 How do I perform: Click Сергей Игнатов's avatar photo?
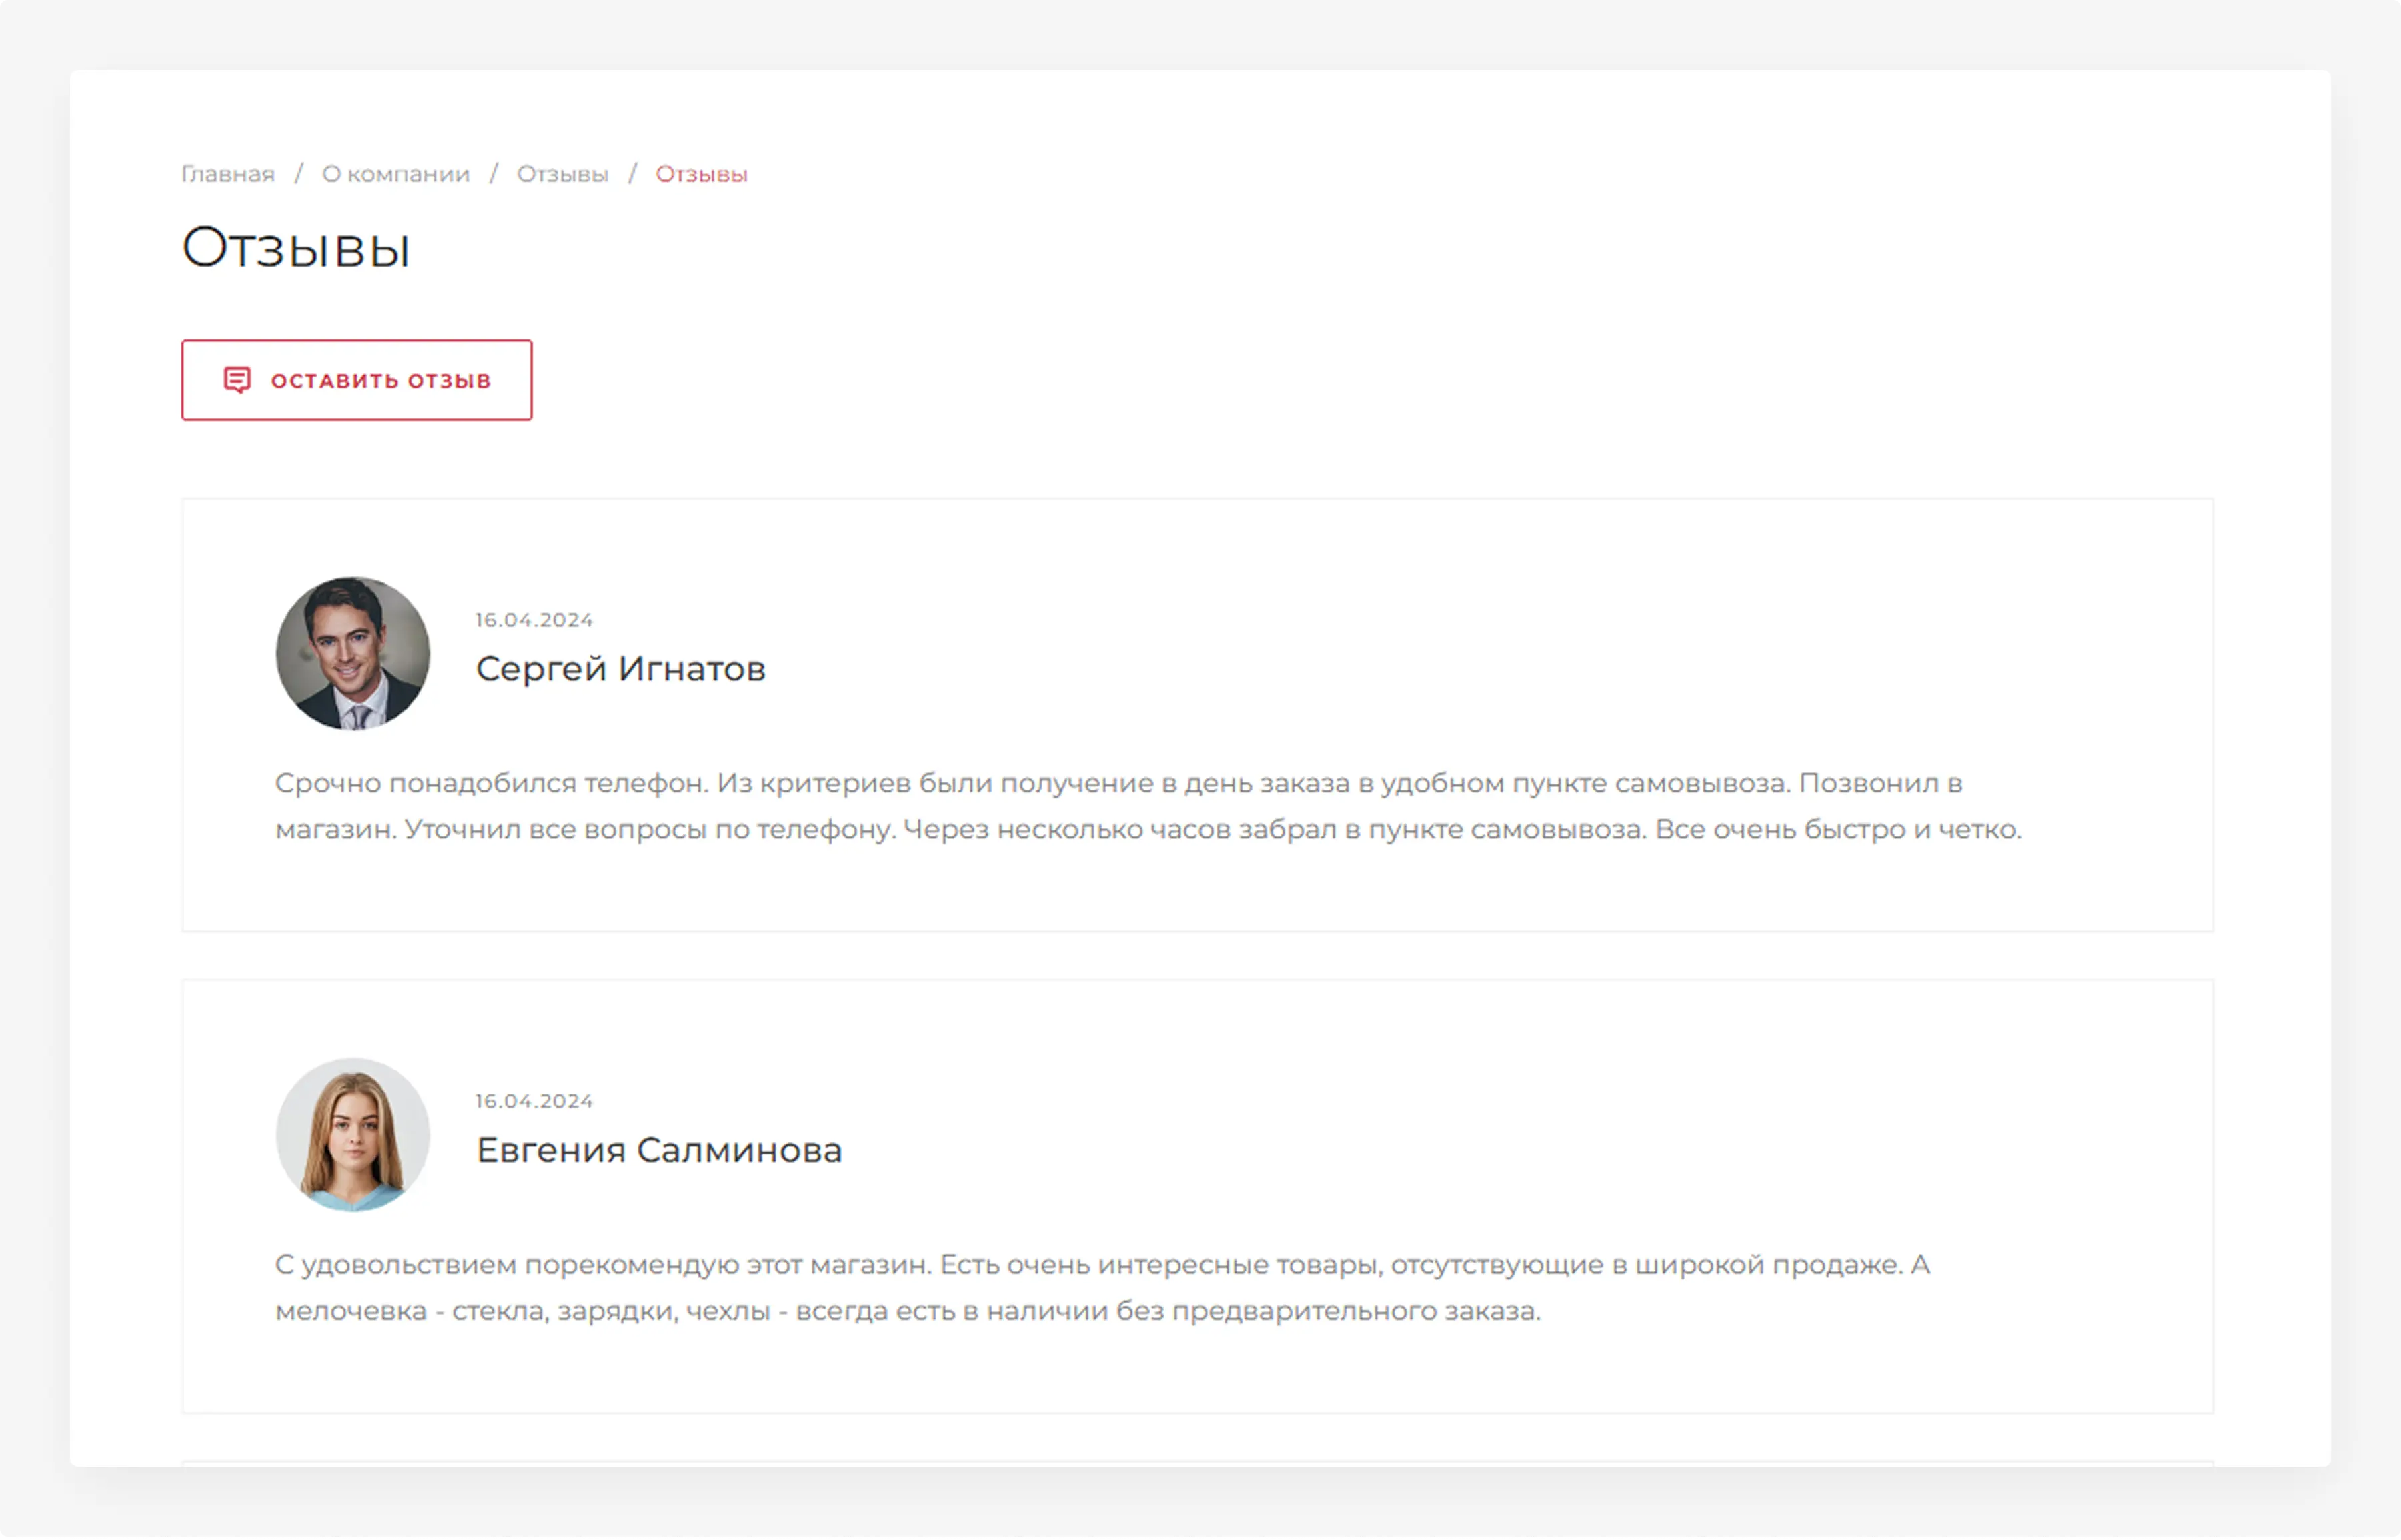353,653
